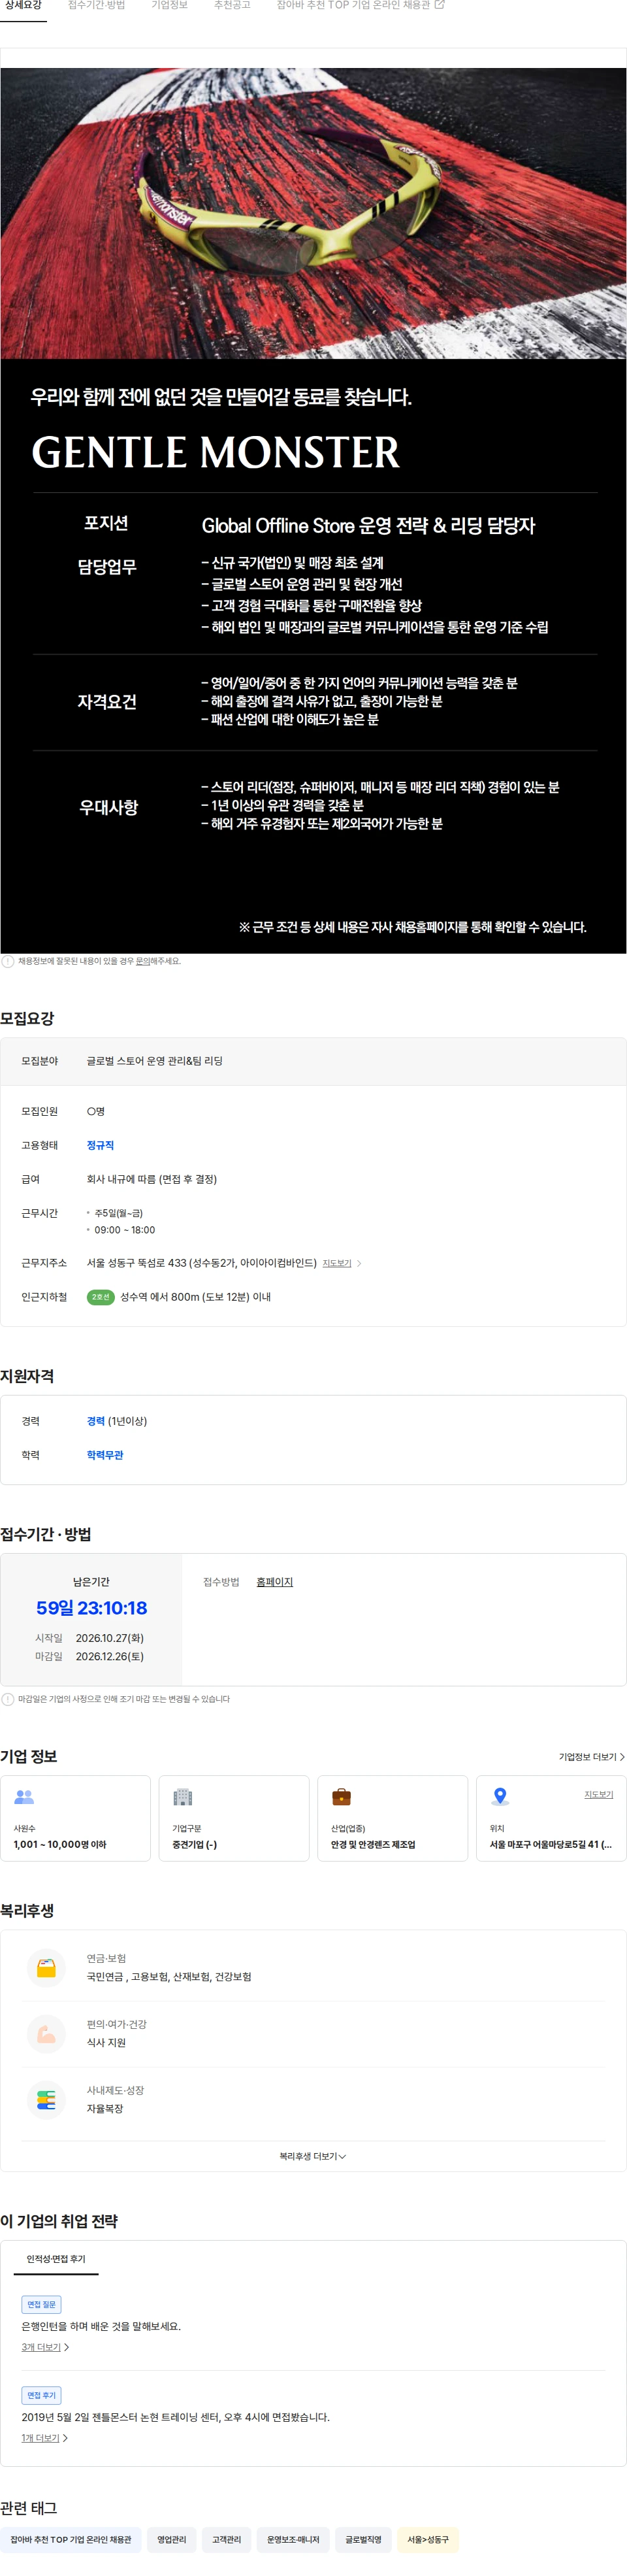Viewport: 627px width, 2576px height.
Task: Click the people icon in 사원수 card
Action: (24, 1797)
